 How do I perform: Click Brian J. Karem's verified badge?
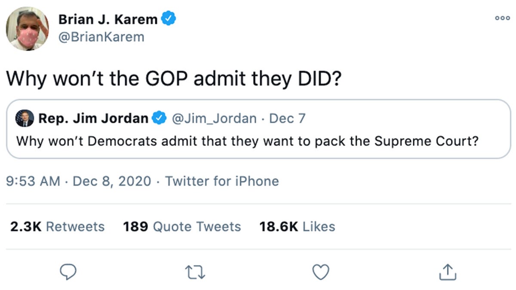point(168,19)
